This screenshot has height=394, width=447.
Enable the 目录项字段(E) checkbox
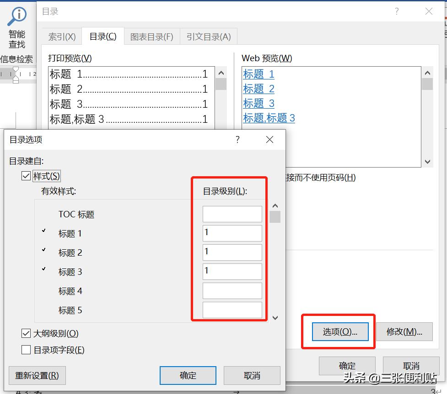coord(26,350)
